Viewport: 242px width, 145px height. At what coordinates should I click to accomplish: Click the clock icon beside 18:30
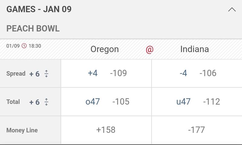coord(24,46)
